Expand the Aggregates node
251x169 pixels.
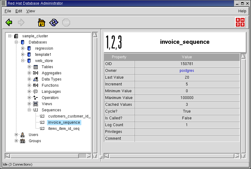(x=29, y=73)
